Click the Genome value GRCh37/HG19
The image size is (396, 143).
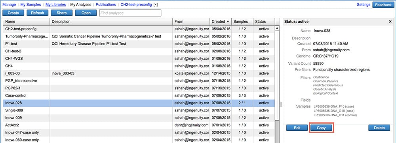pos(326,56)
